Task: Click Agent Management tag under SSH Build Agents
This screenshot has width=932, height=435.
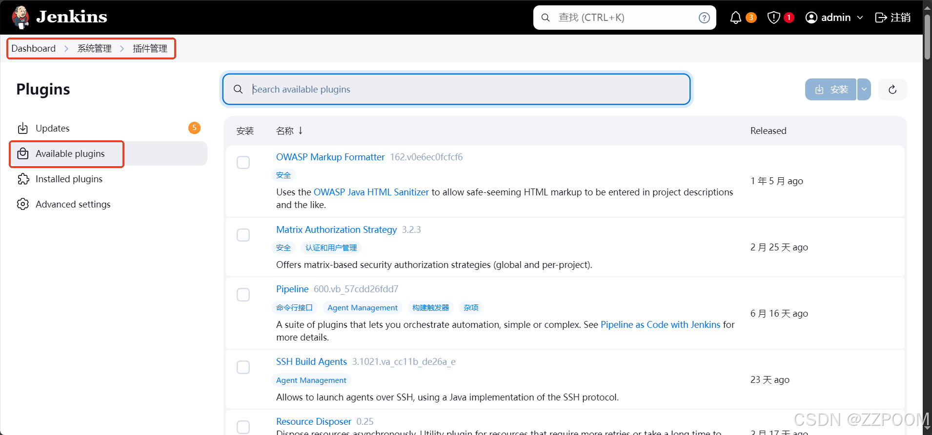Action: point(311,380)
